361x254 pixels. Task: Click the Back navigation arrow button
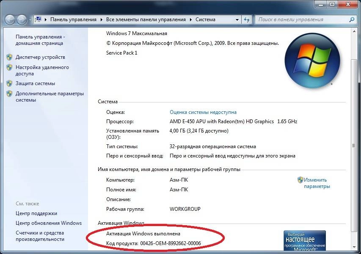pos(10,19)
